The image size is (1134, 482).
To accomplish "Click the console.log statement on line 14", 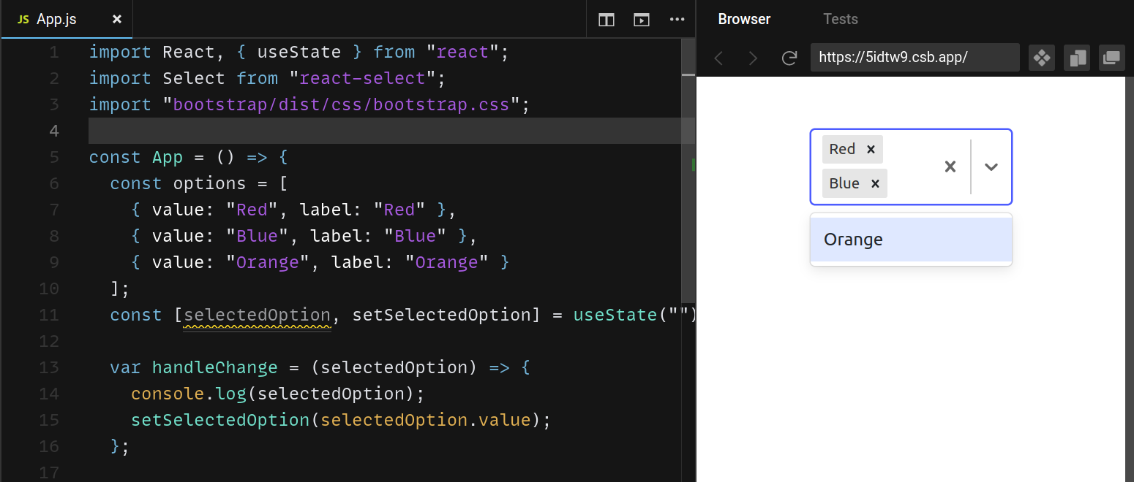I will click(x=278, y=394).
